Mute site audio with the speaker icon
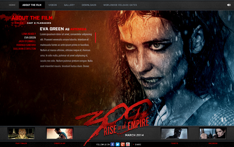The width and height of the screenshot is (234, 147). click(x=229, y=5)
